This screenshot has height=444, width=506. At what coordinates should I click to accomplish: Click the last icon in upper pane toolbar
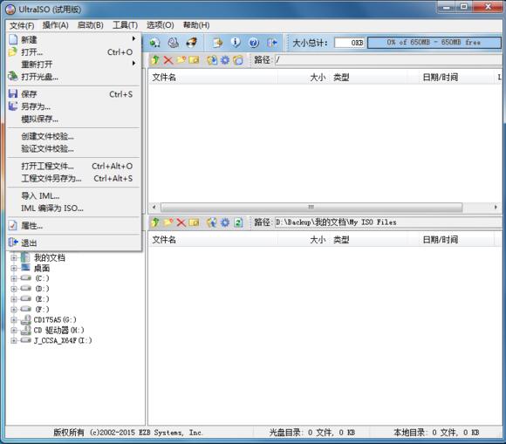pyautogui.click(x=238, y=60)
